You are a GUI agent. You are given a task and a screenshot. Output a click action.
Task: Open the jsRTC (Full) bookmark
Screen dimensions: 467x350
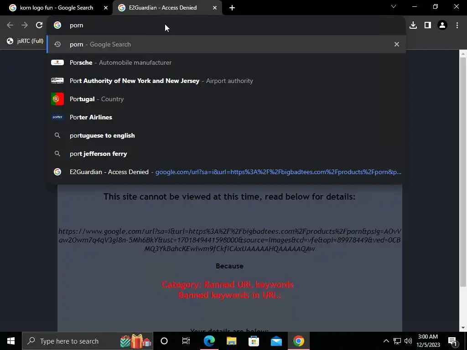coord(26,41)
